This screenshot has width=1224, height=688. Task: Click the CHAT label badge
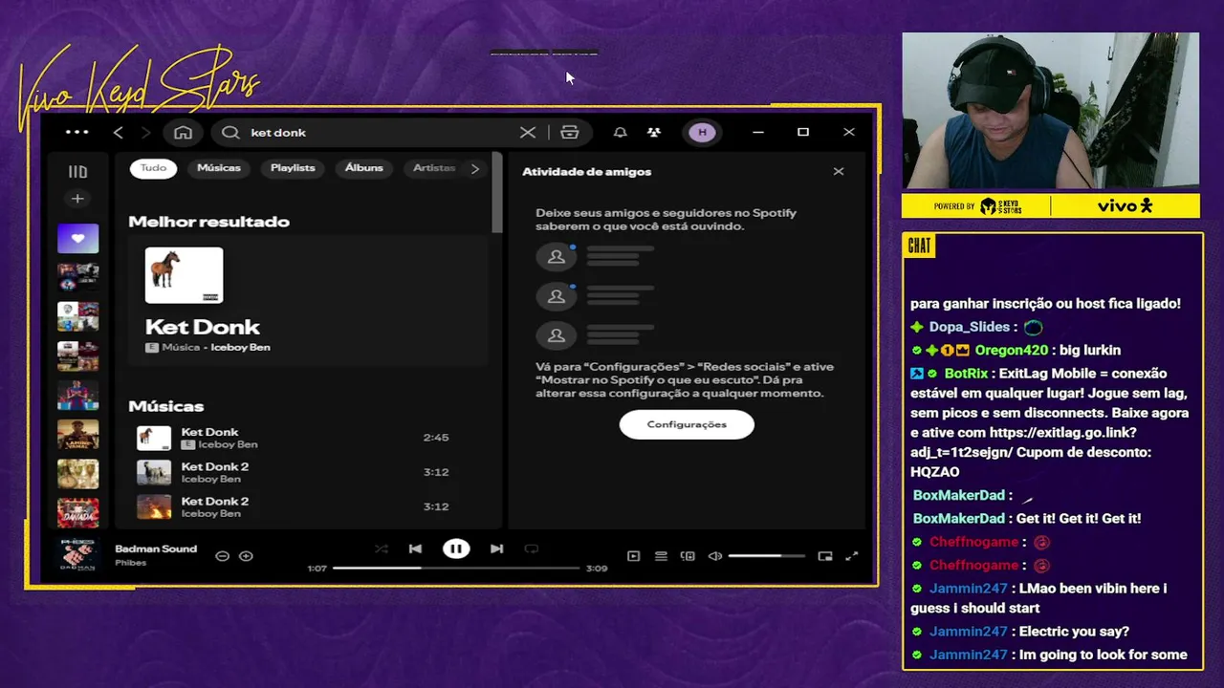[920, 247]
